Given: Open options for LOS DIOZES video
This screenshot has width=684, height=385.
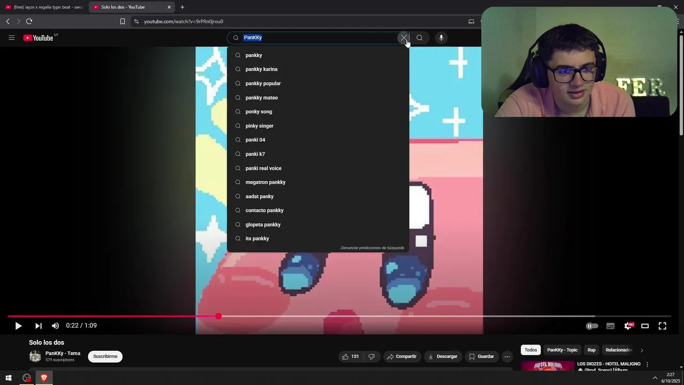Looking at the screenshot, I should tap(647, 365).
